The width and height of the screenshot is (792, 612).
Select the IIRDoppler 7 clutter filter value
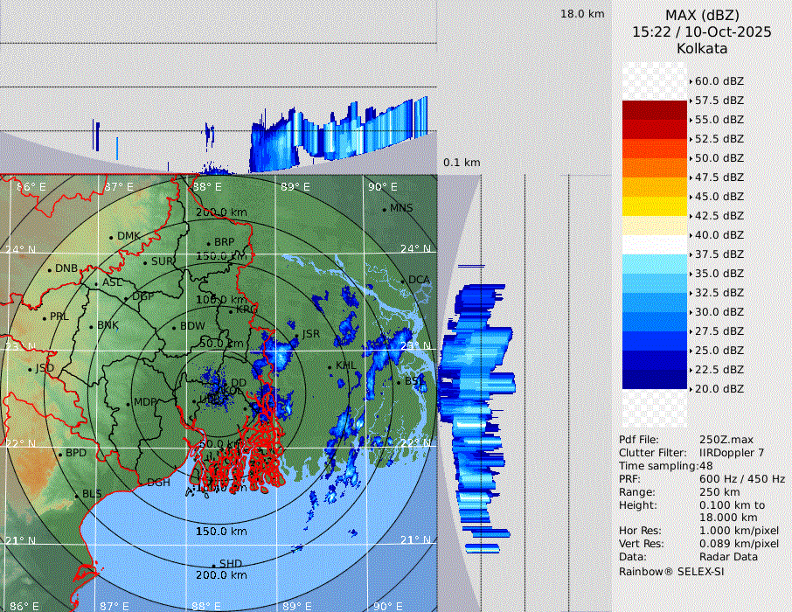(x=732, y=453)
